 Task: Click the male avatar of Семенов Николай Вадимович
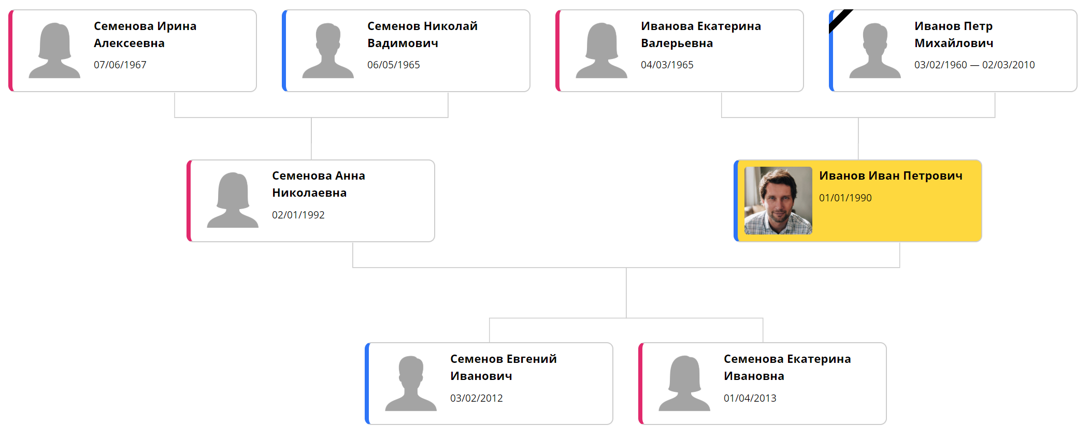point(328,50)
